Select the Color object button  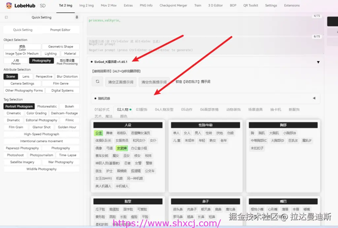pyautogui.click(x=22, y=47)
